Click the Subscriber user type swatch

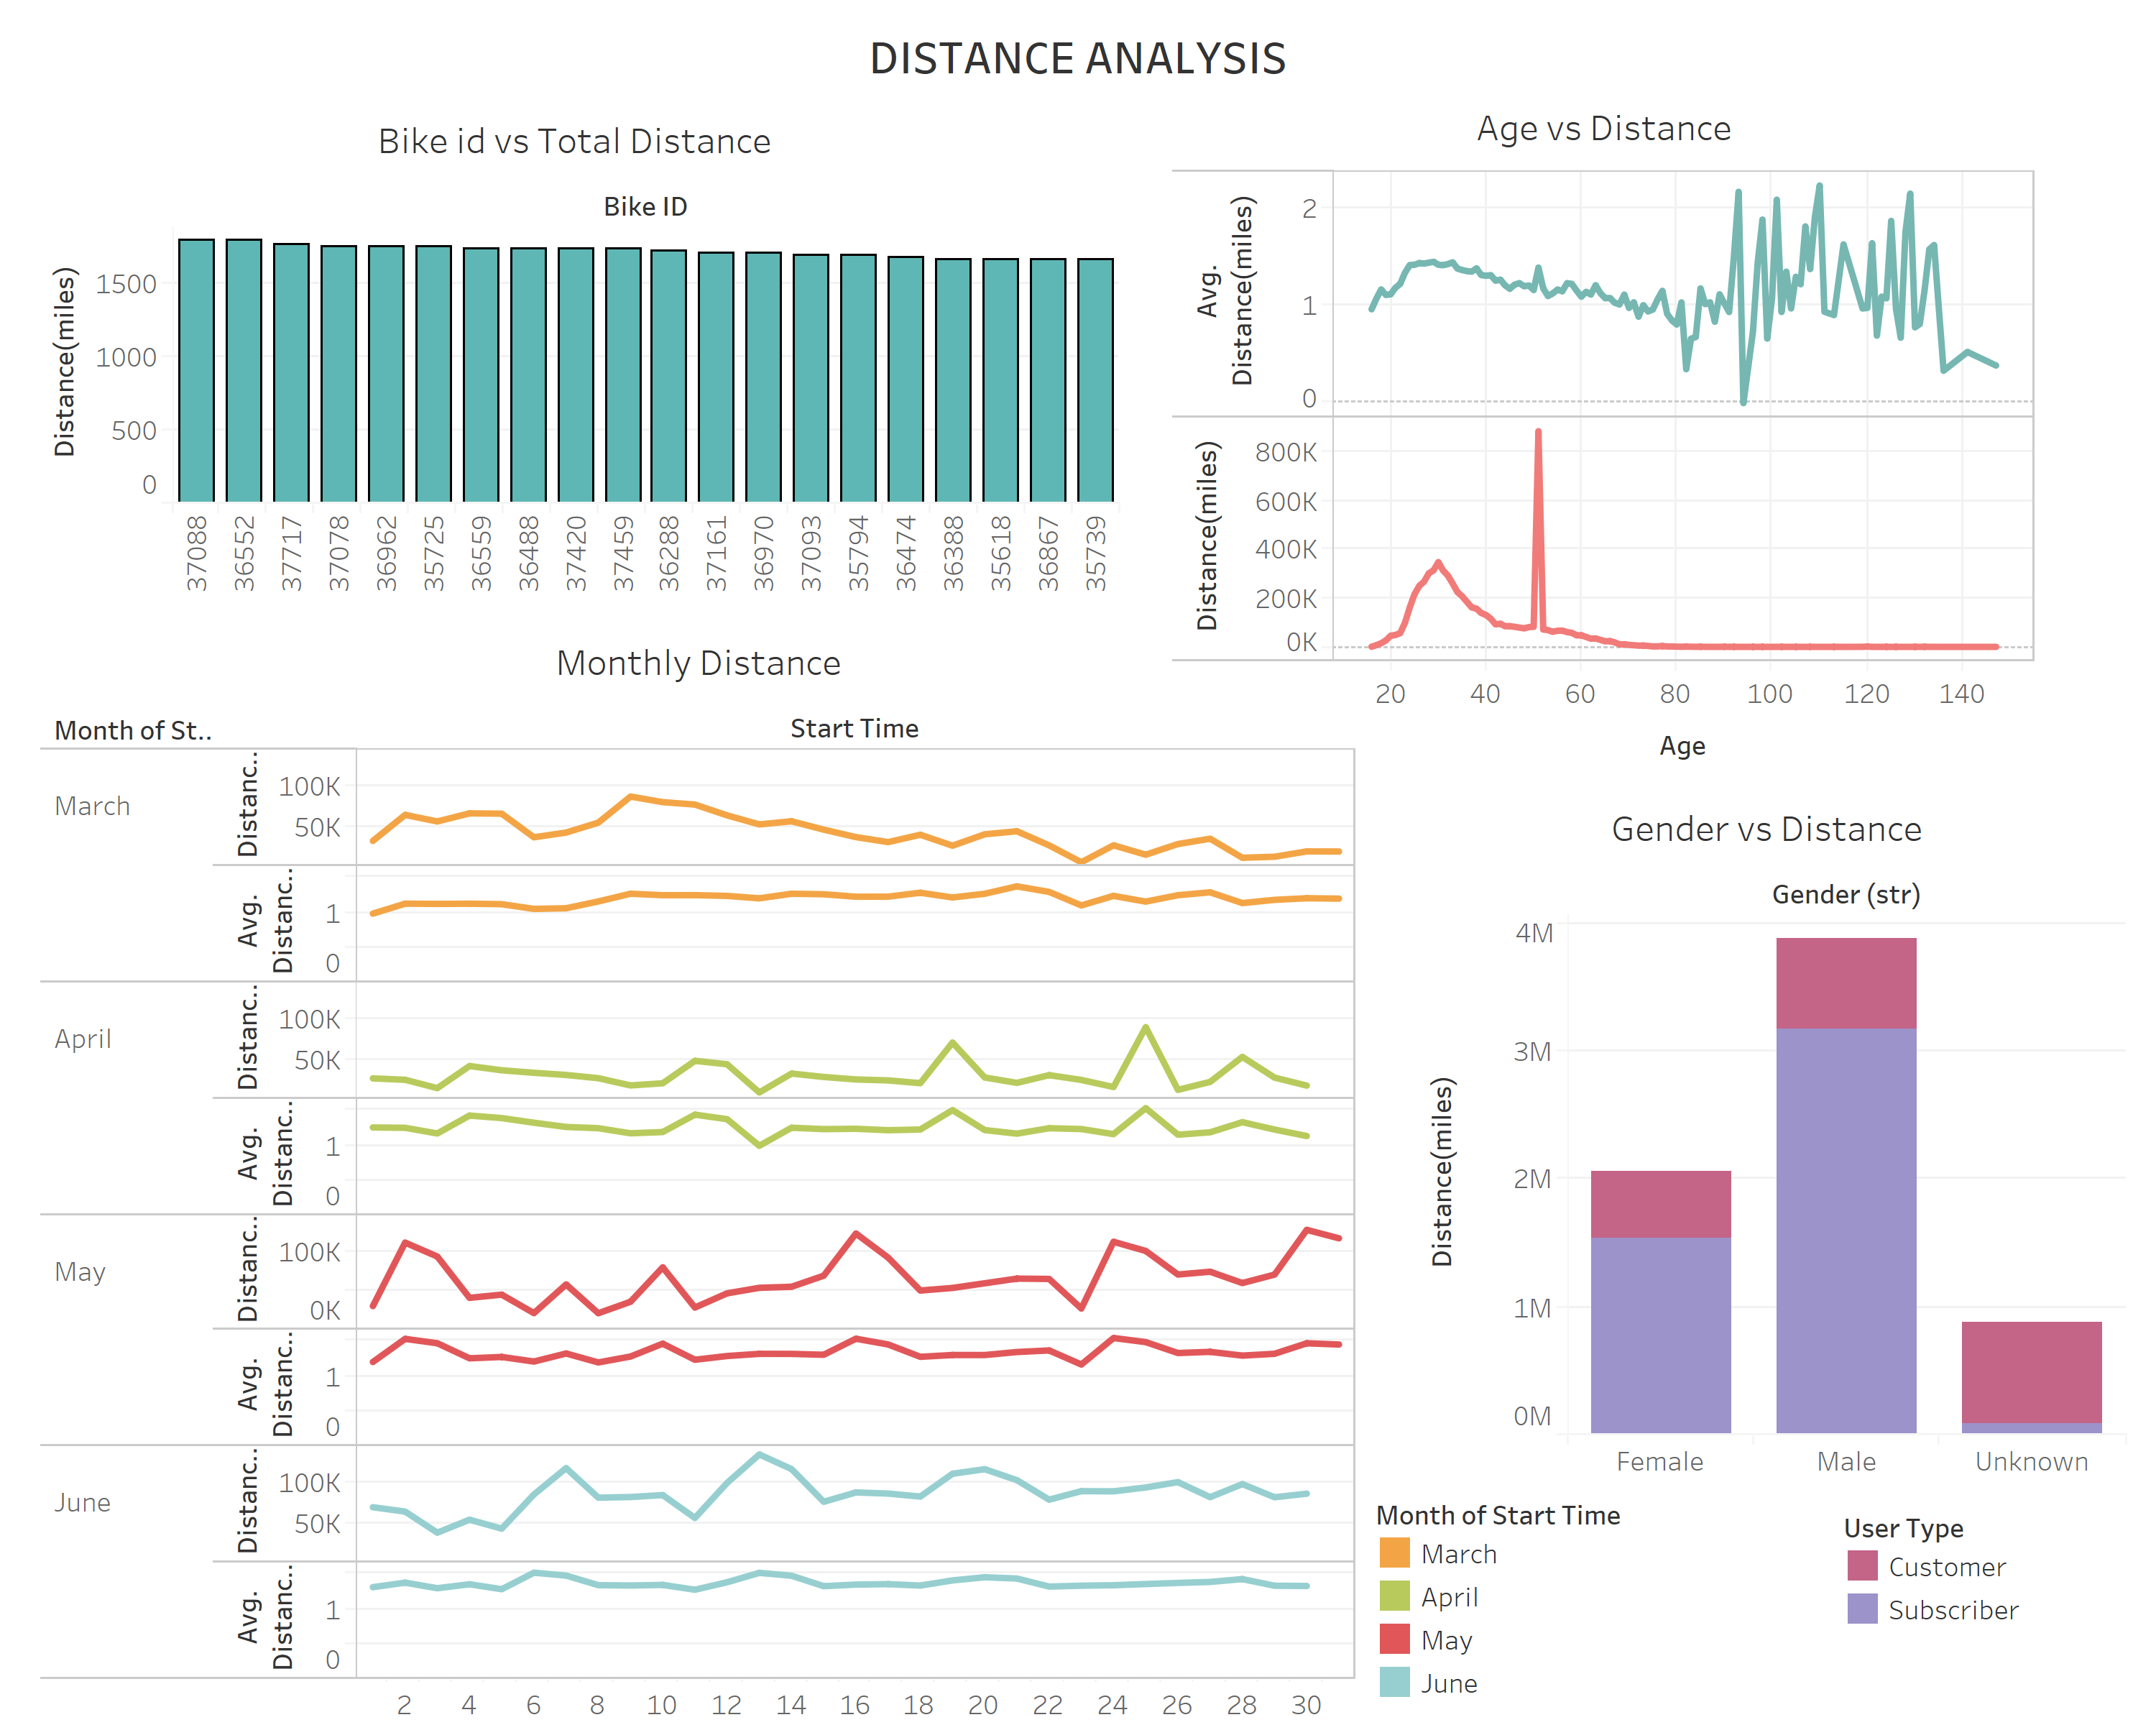(x=1861, y=1609)
